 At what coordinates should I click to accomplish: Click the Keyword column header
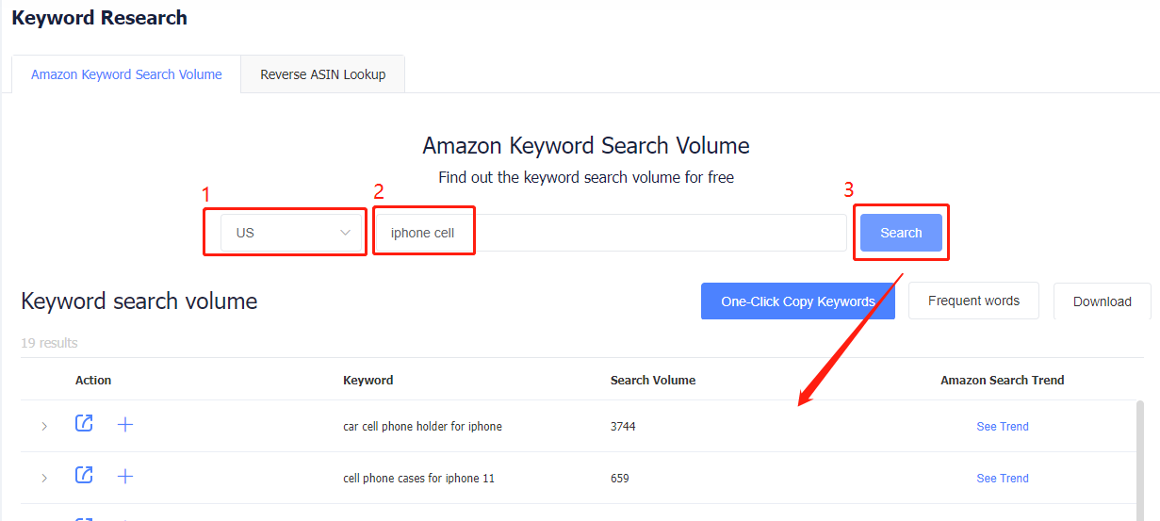click(368, 381)
